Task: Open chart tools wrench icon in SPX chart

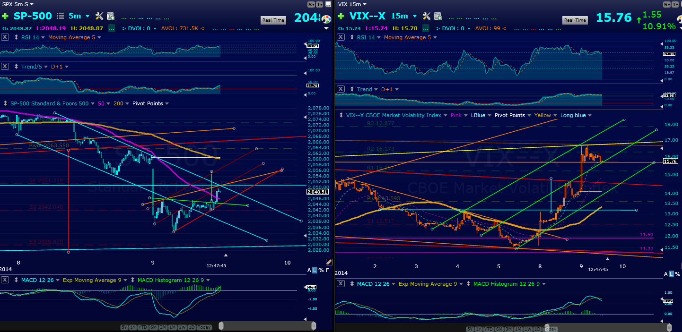Action: point(99,16)
